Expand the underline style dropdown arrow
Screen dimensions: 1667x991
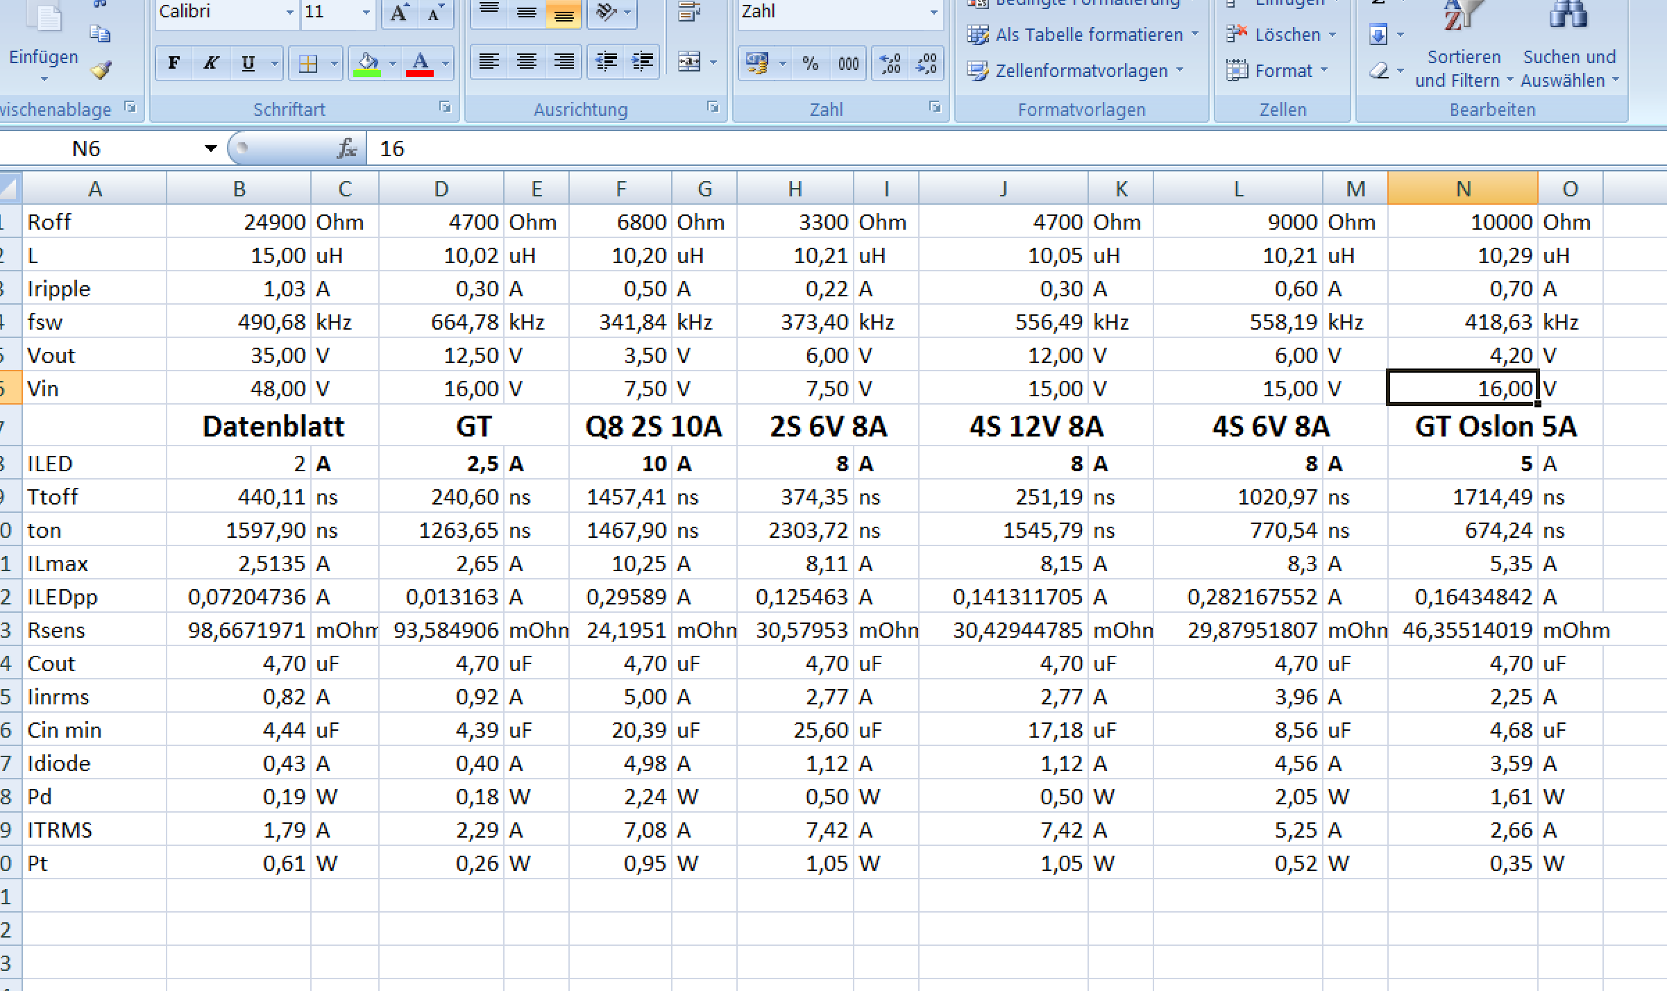275,64
